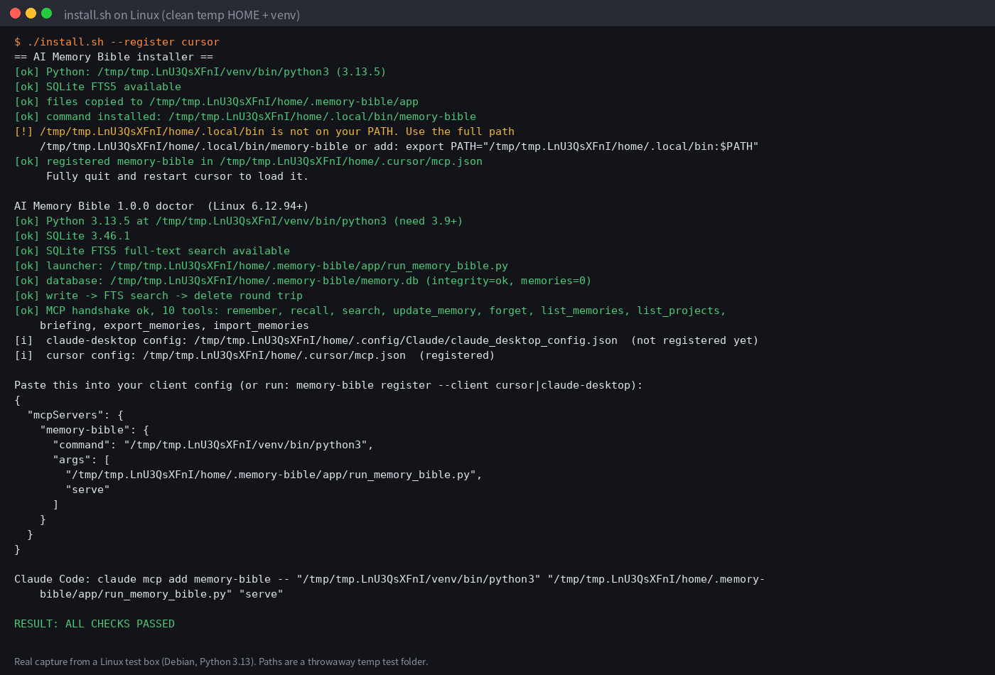Screen dimensions: 995x675
Task: Click the '"mcpServers": {' JSON line
Action: pyautogui.click(x=75, y=415)
